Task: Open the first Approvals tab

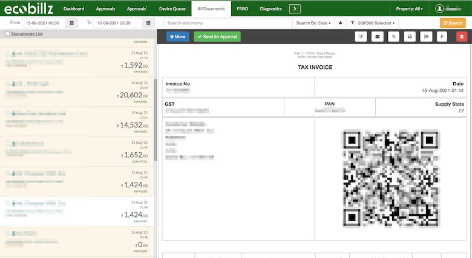Action: point(105,8)
